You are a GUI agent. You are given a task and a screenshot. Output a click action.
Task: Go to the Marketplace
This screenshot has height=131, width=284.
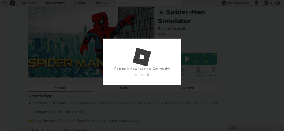55,3
